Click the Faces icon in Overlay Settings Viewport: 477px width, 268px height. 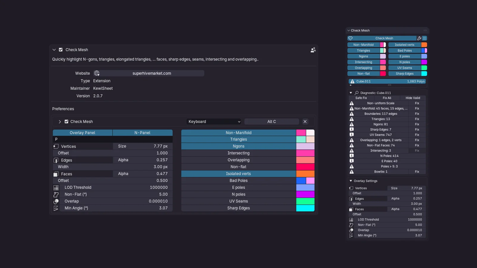click(x=351, y=209)
